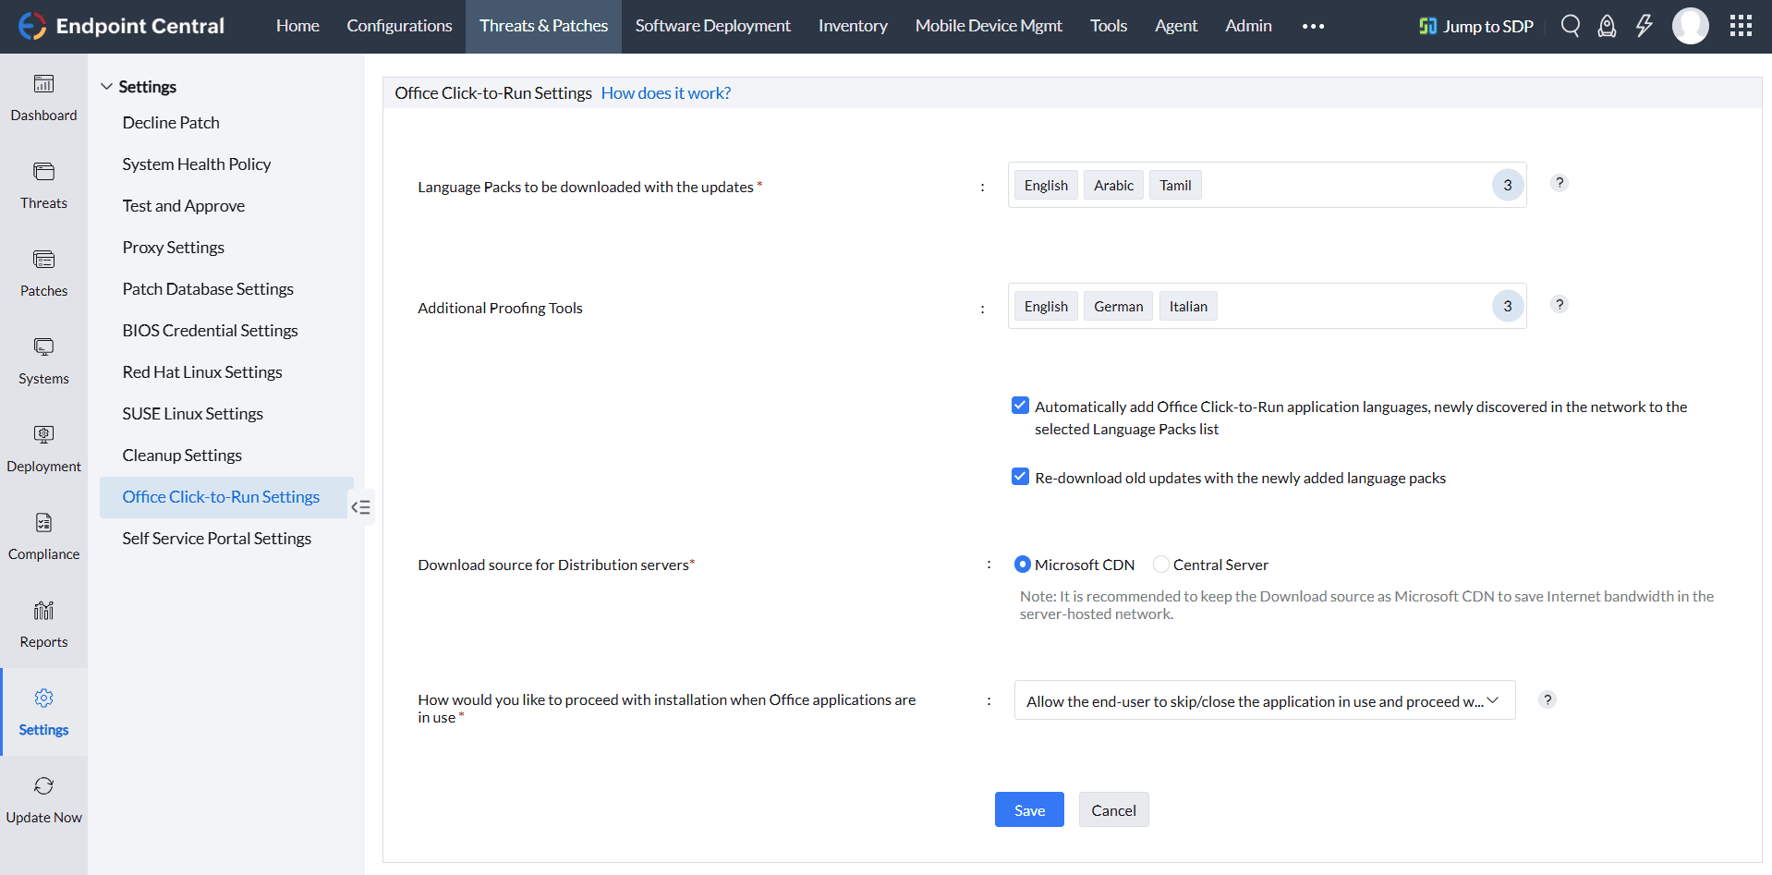Toggle re-download old updates checkbox
The width and height of the screenshot is (1772, 875).
click(1020, 477)
